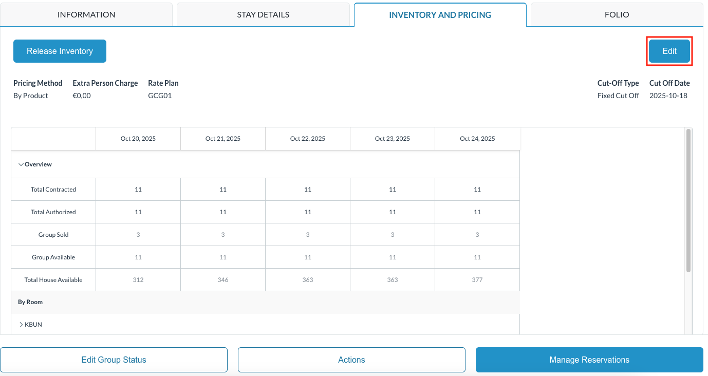Select the Inventory and Pricing tab
This screenshot has height=376, width=708.
pos(440,15)
